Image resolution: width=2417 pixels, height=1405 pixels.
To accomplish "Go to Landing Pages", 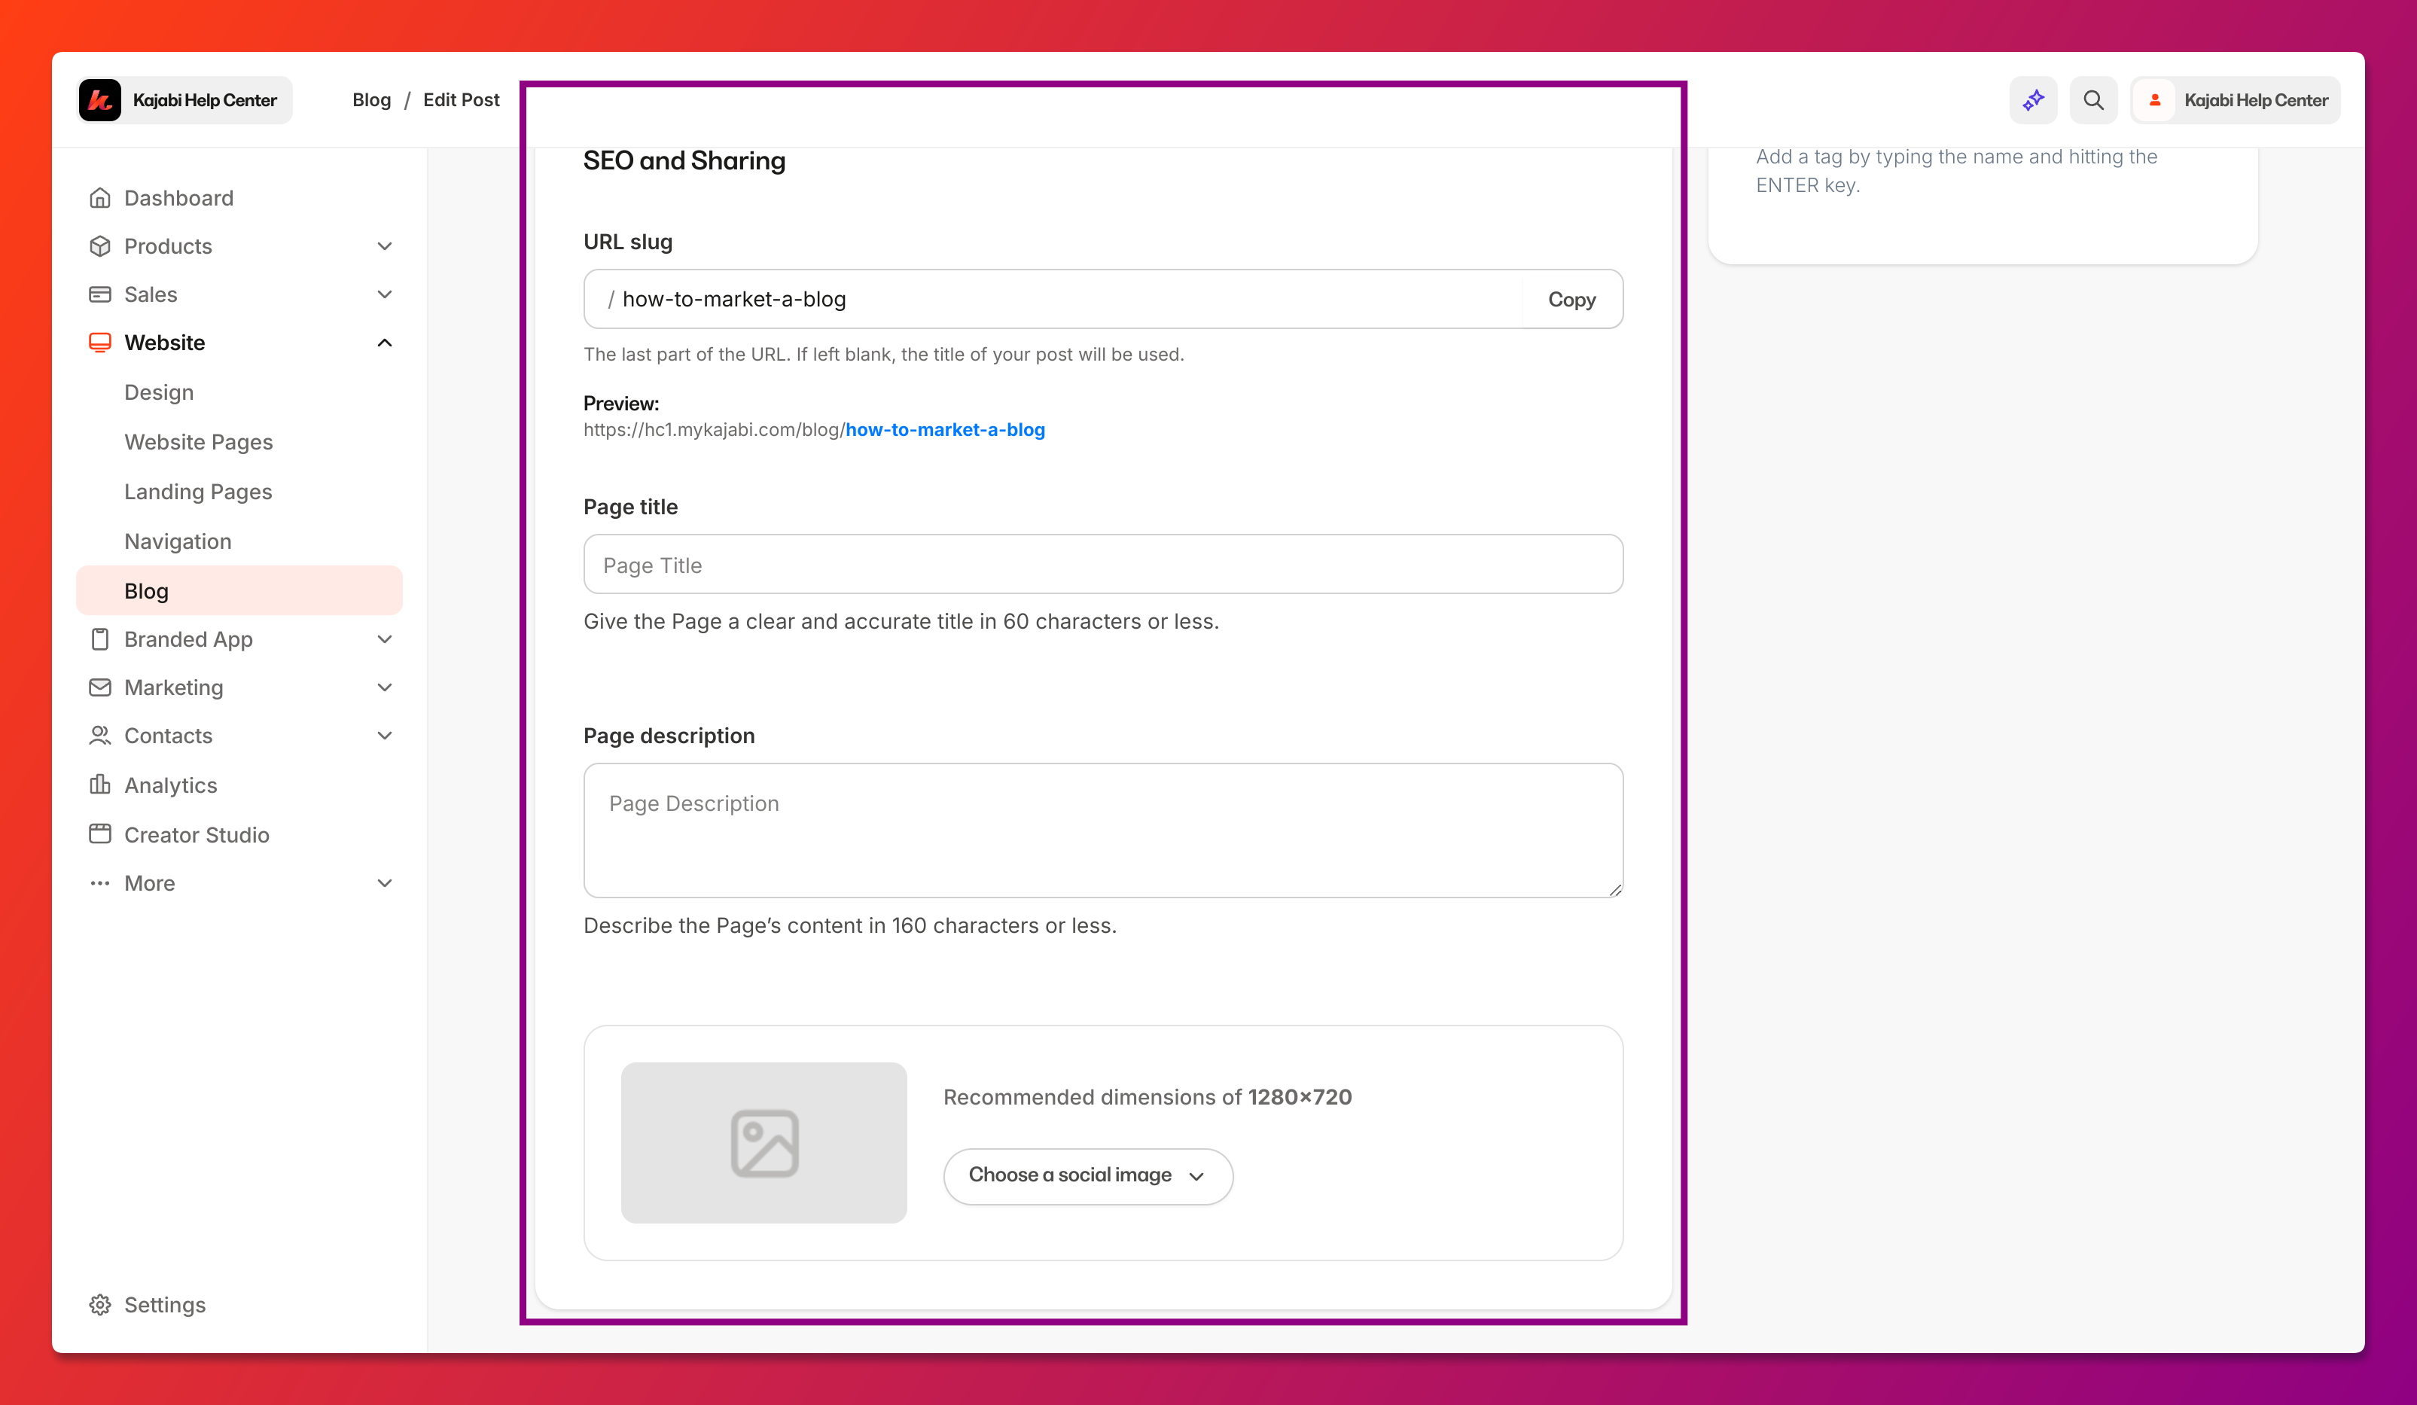I will pos(199,492).
